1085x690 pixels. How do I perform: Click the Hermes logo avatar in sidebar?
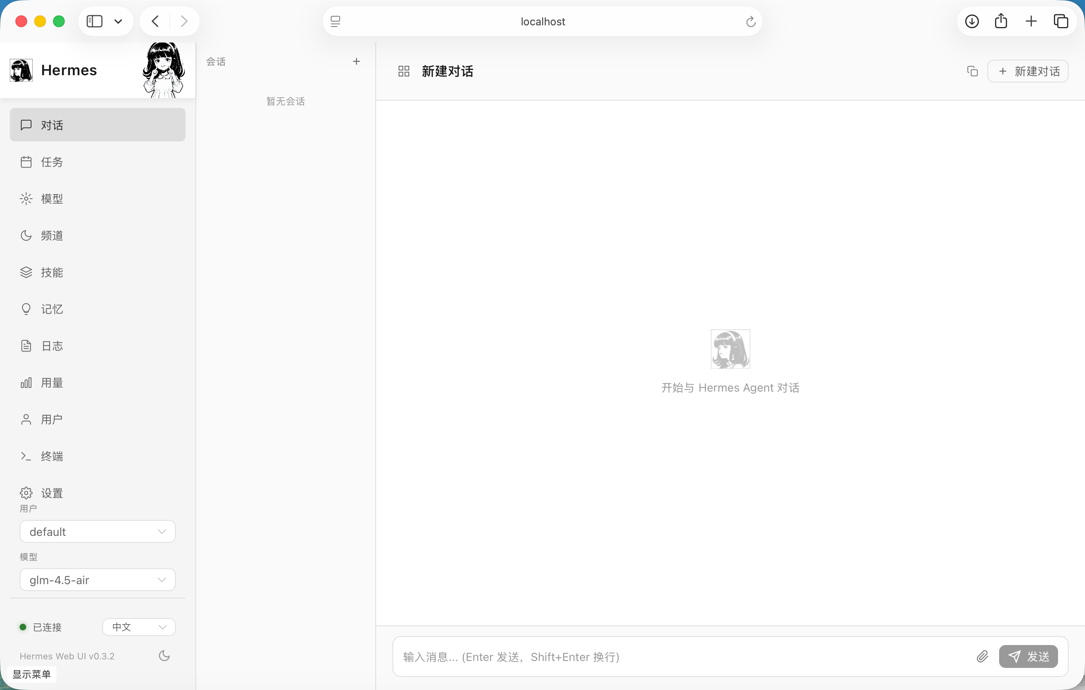21,70
